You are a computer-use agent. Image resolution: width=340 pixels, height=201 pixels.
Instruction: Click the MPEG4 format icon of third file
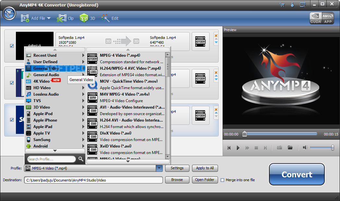point(200,115)
